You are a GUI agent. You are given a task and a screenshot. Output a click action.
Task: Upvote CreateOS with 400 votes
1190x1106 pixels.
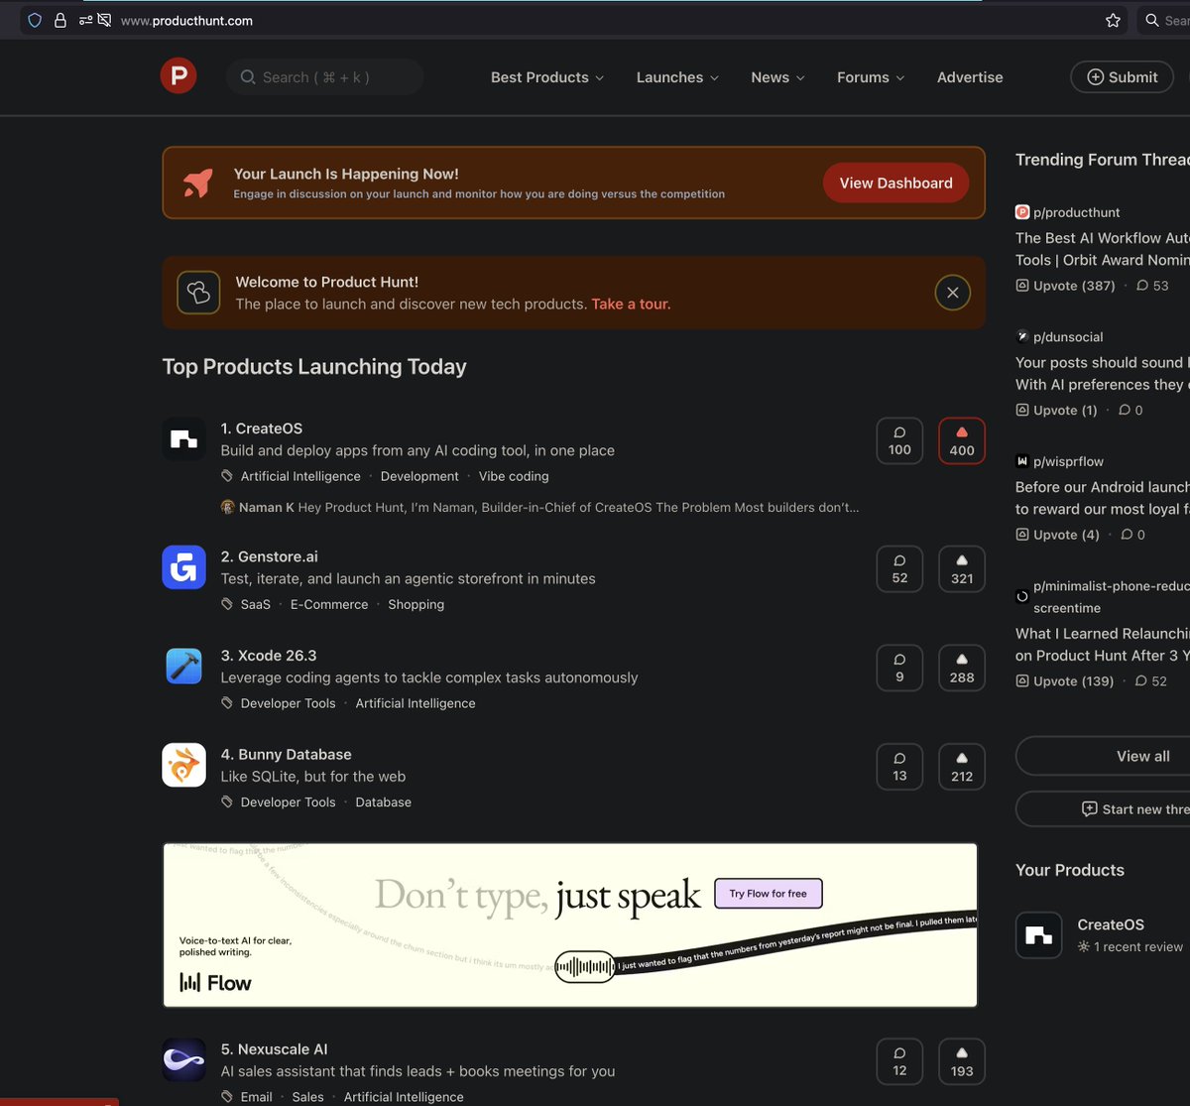tap(962, 440)
